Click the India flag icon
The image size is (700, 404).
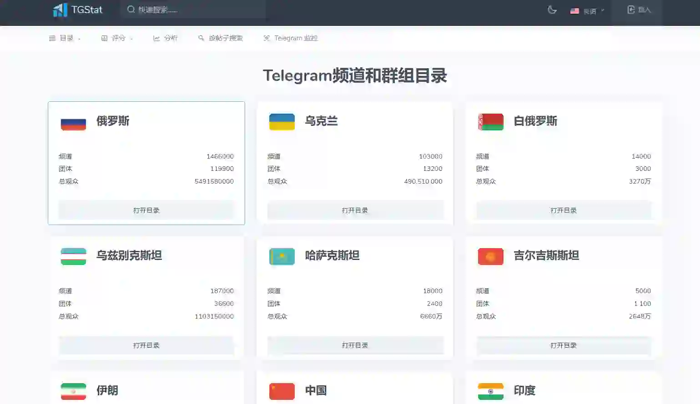pos(490,390)
